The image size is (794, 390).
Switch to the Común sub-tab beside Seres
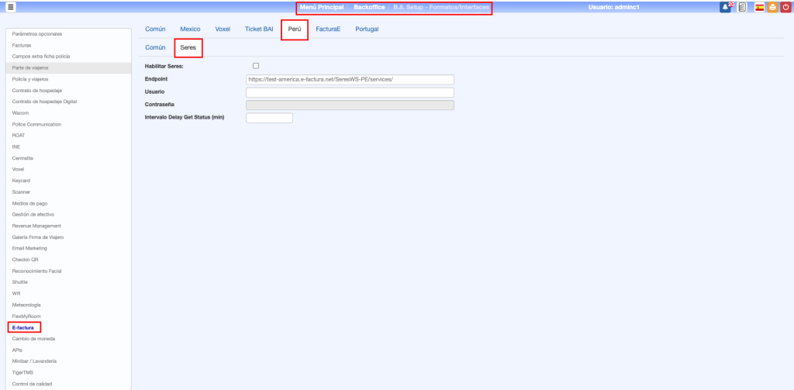(155, 48)
